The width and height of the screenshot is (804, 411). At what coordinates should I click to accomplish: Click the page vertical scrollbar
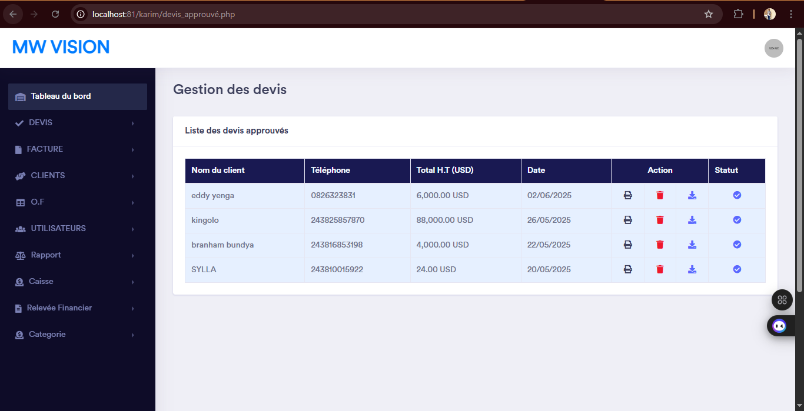799,165
